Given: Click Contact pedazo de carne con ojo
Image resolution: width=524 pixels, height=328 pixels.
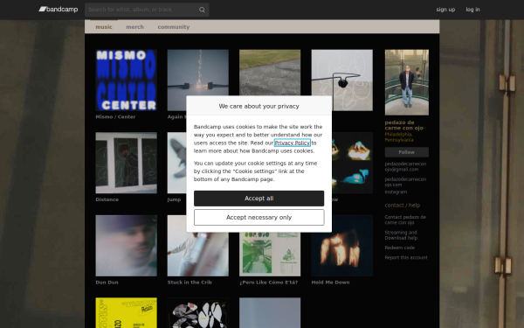Looking at the screenshot, I should coord(405,220).
